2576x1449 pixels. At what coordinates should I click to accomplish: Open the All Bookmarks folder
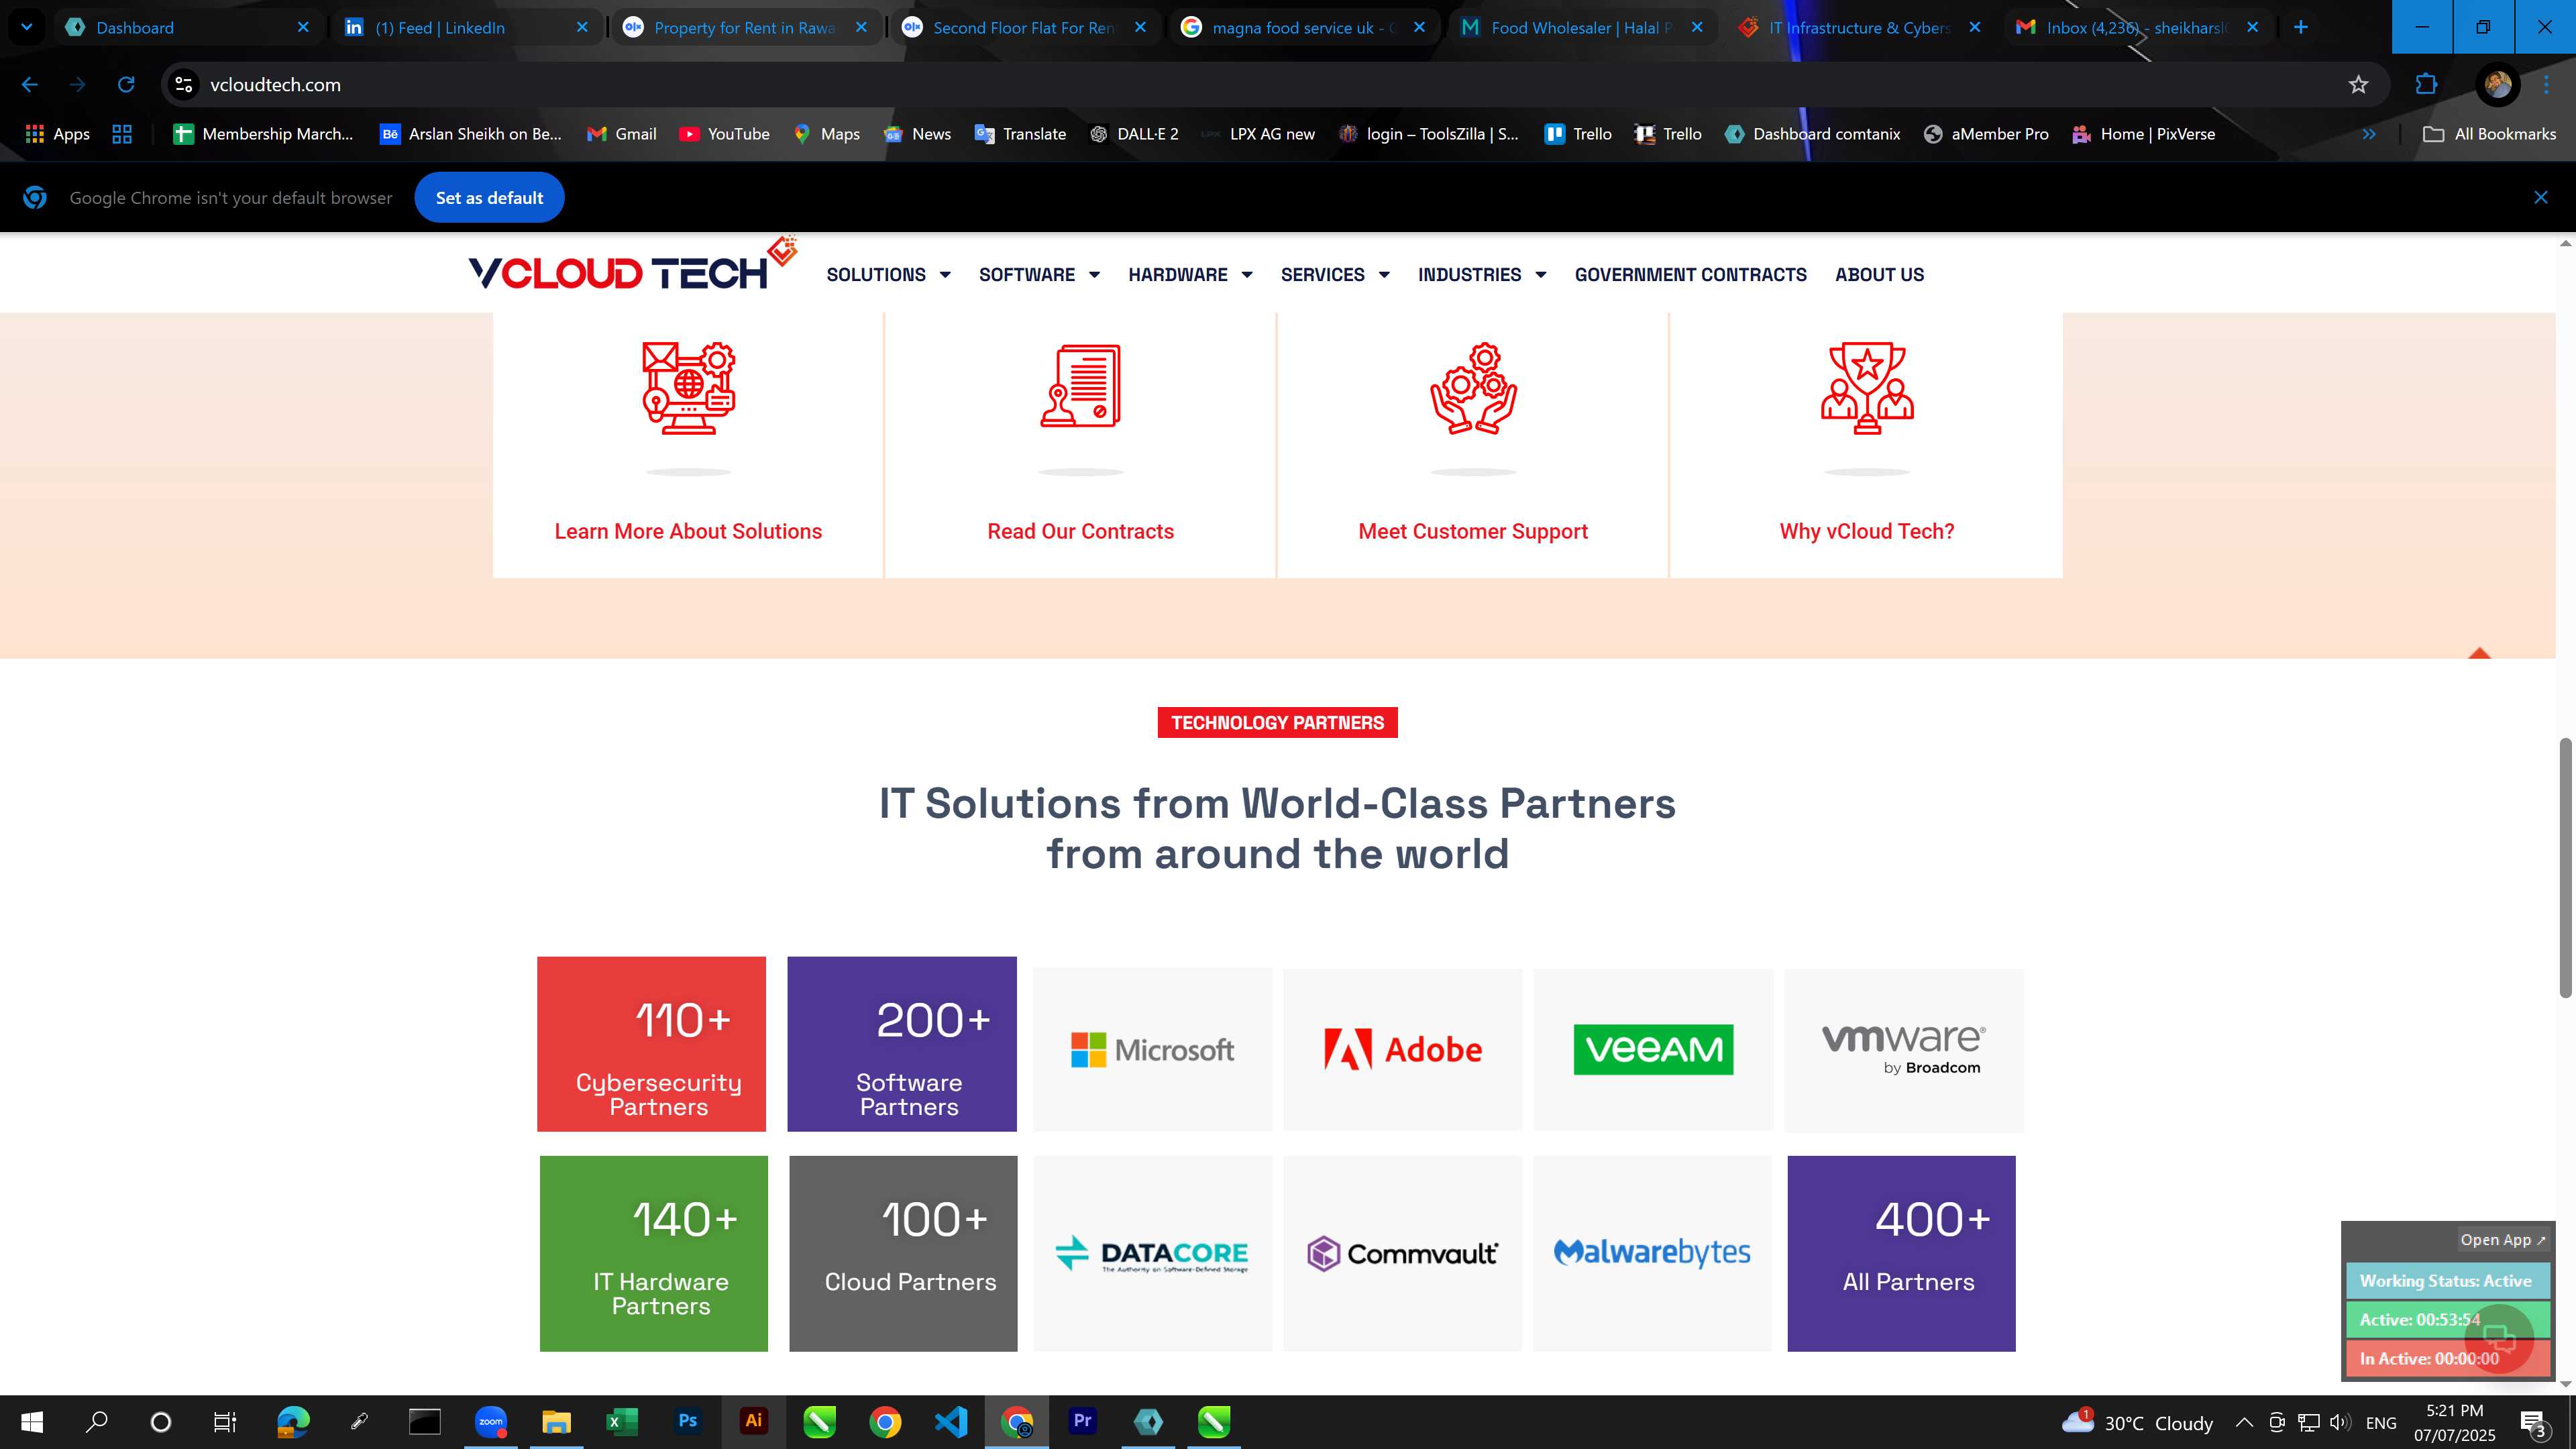2490,134
